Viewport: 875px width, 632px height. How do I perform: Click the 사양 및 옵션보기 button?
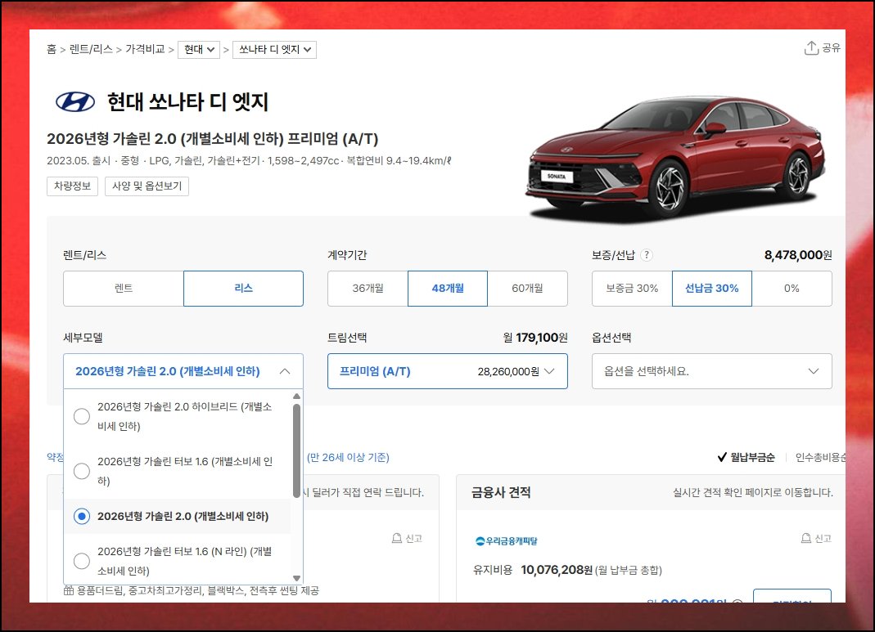(x=147, y=186)
